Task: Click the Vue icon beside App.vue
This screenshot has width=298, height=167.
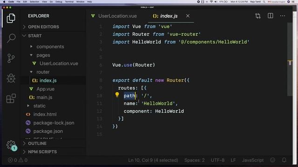Action: (31, 89)
